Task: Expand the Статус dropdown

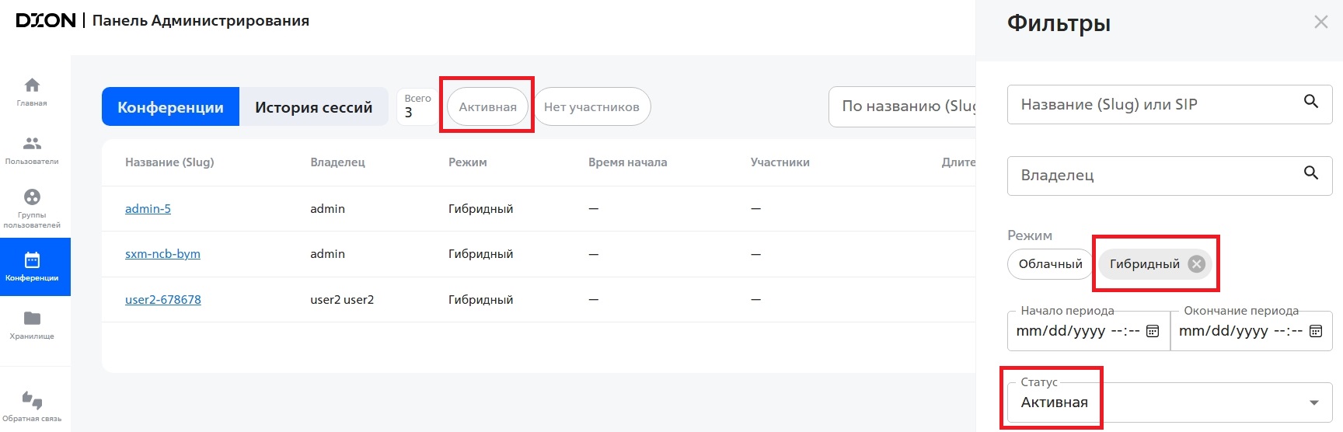Action: click(x=1313, y=402)
